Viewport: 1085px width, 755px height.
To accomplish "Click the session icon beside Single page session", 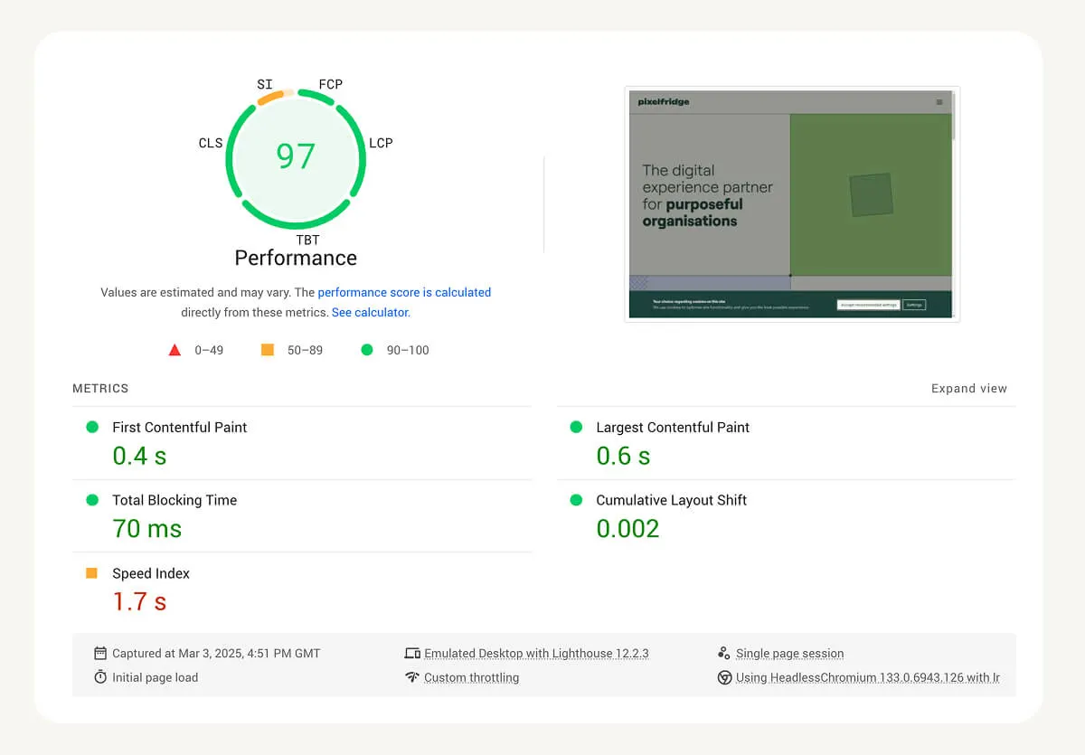I will pyautogui.click(x=723, y=653).
